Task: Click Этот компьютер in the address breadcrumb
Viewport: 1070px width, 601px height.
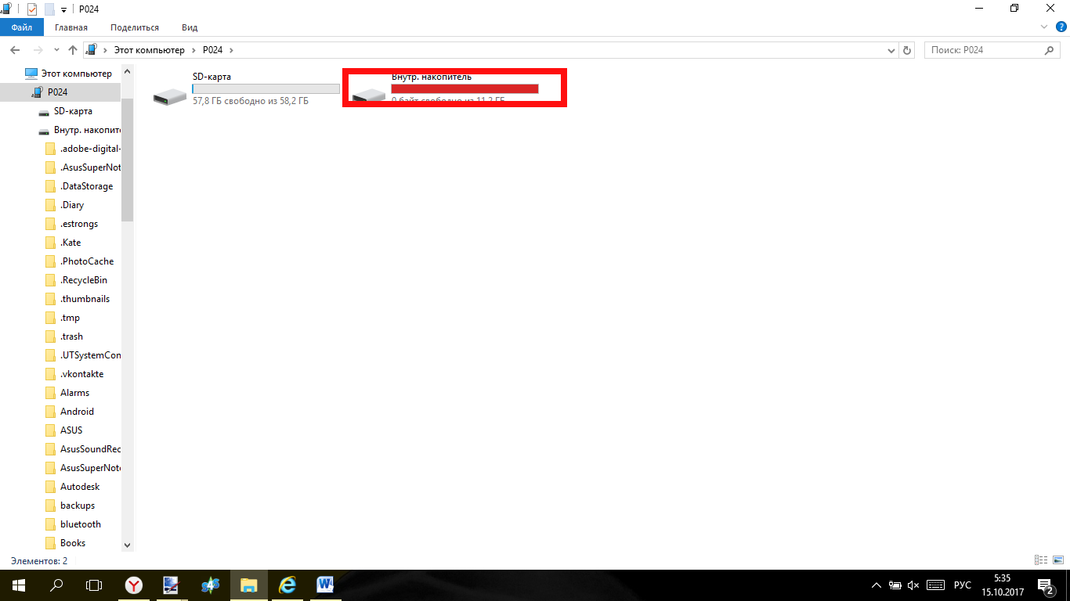Action: (x=149, y=50)
